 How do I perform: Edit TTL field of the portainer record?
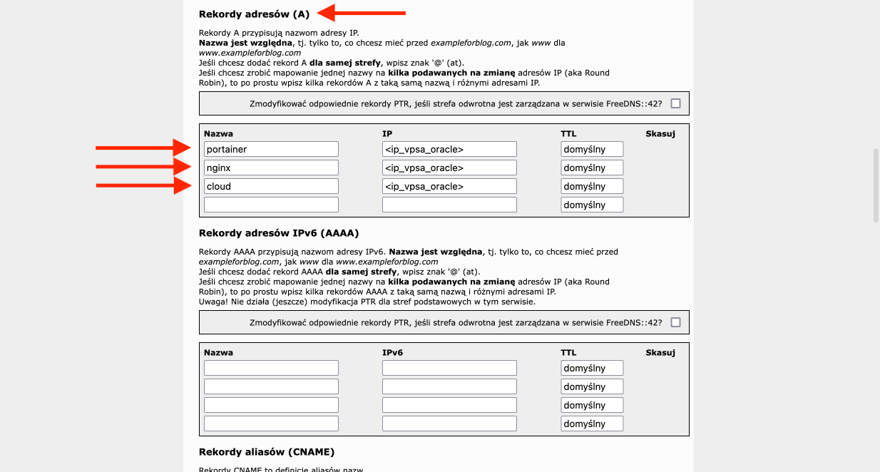pyautogui.click(x=592, y=149)
